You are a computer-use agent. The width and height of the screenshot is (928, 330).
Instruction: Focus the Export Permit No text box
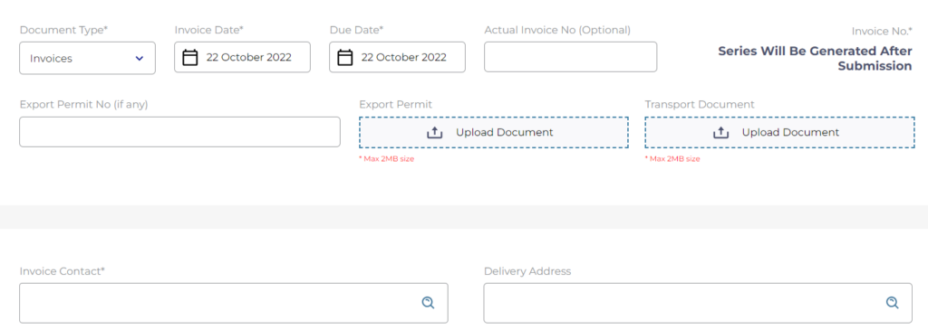(x=180, y=132)
